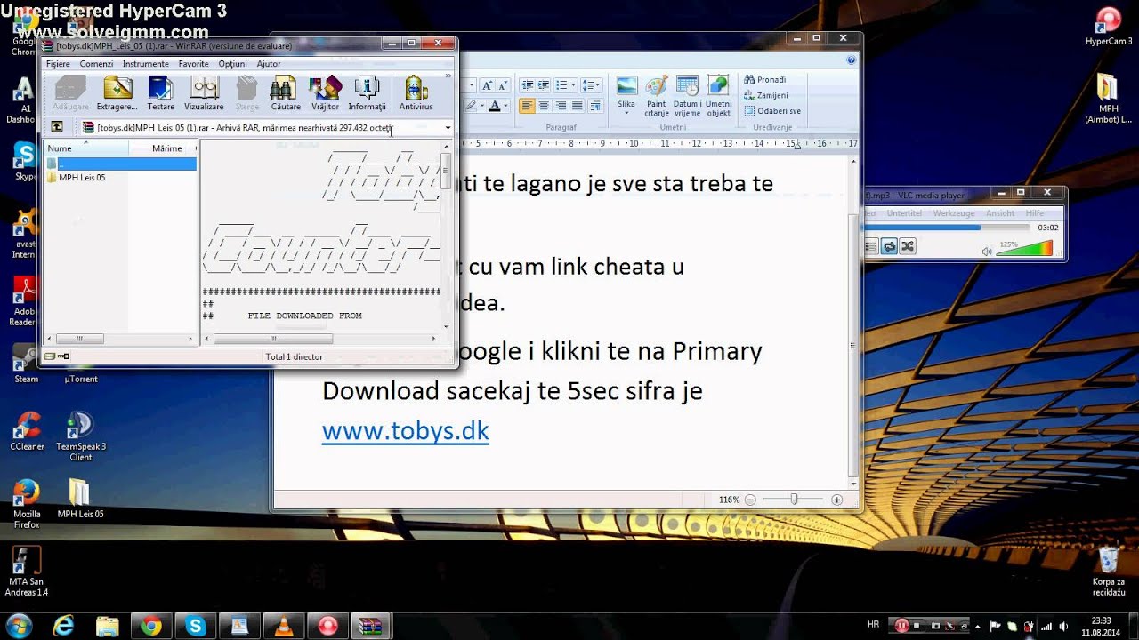The image size is (1139, 640).
Task: Open the Comenzi menu in WinRAR
Action: point(96,64)
